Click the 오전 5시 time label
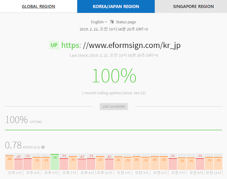227x179 pixels. click(x=160, y=173)
